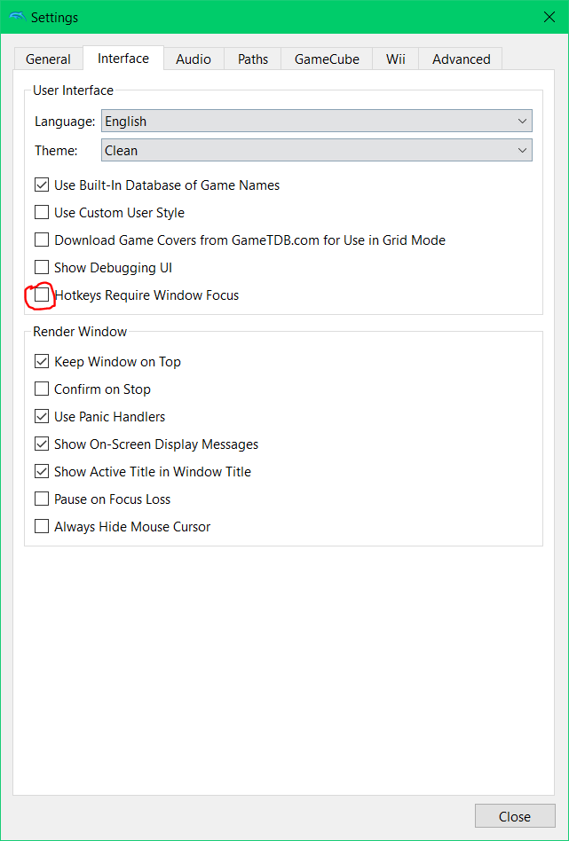Switch to the General tab

(x=48, y=59)
